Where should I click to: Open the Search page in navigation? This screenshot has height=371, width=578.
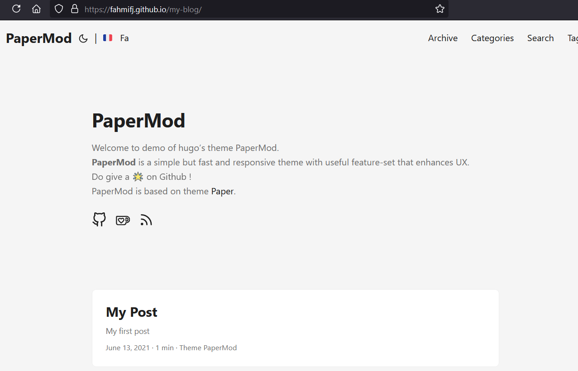coord(540,38)
